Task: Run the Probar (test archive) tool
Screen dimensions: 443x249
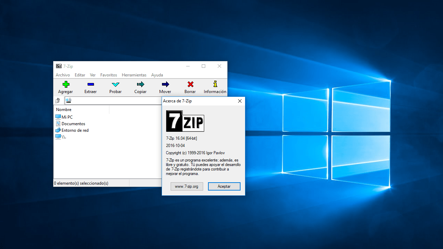Action: pos(115,87)
